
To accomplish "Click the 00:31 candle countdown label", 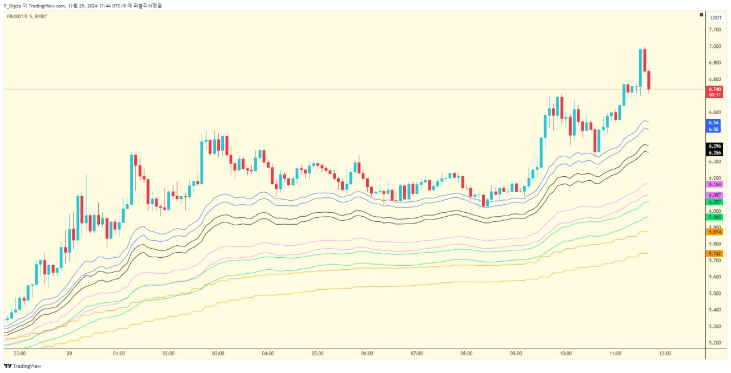I will (x=715, y=95).
